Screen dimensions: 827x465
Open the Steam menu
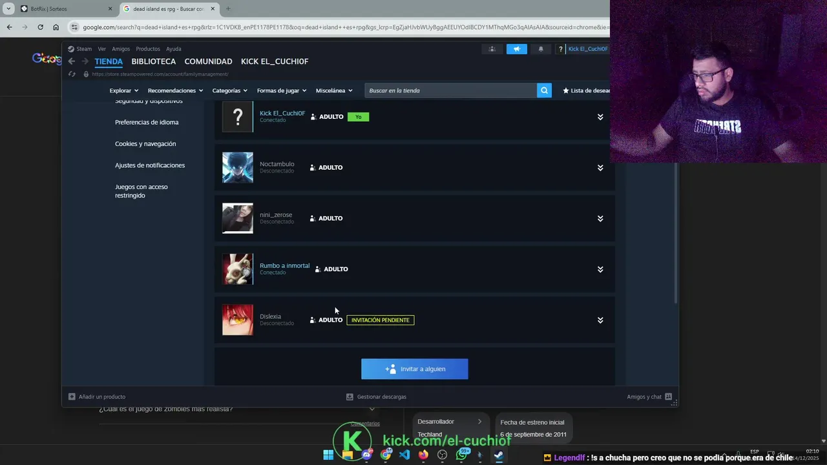80,49
